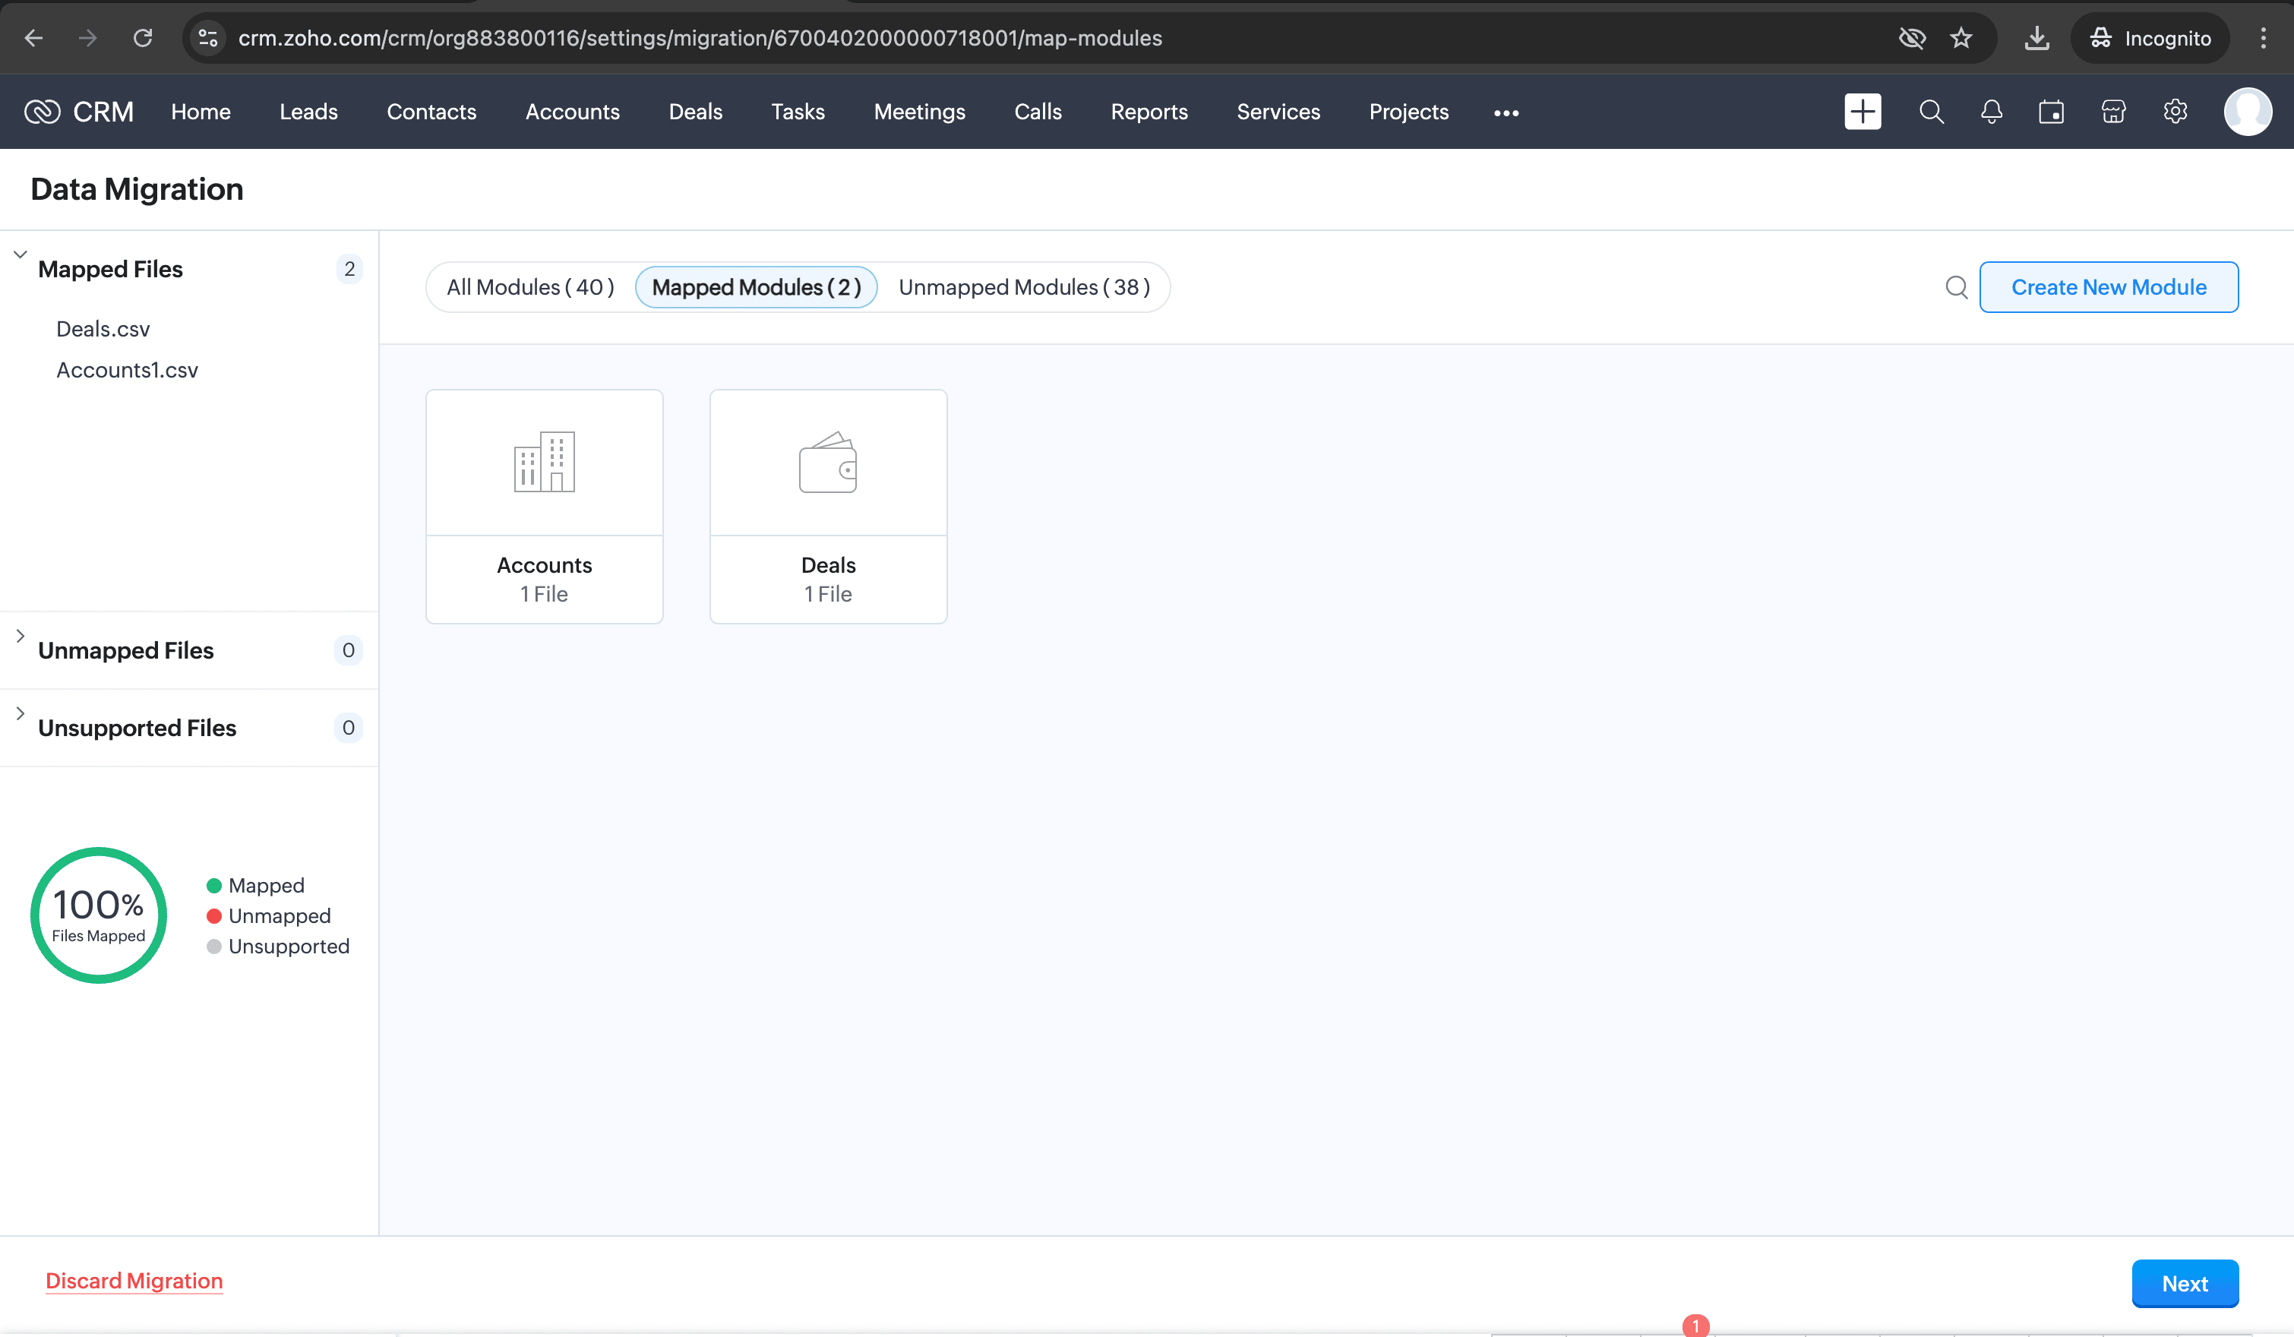This screenshot has height=1337, width=2294.
Task: Open the marketplace store icon
Action: point(2113,112)
